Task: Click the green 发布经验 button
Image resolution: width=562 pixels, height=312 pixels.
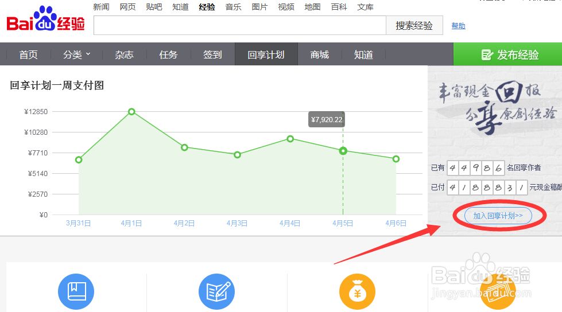Action: pyautogui.click(x=507, y=54)
